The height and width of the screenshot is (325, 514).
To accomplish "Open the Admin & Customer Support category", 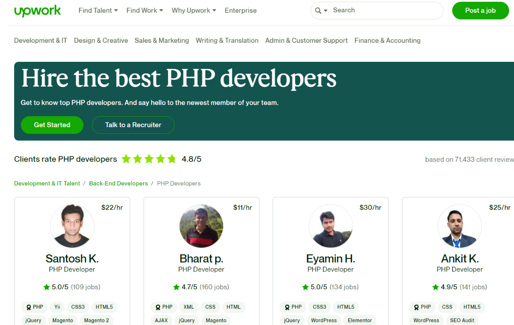I will 306,40.
